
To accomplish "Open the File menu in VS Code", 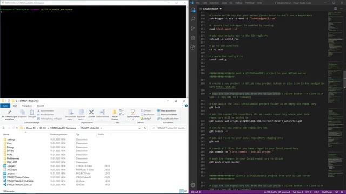I will coord(198,3).
